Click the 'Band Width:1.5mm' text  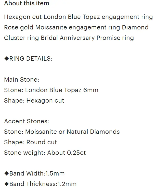click(x=37, y=173)
